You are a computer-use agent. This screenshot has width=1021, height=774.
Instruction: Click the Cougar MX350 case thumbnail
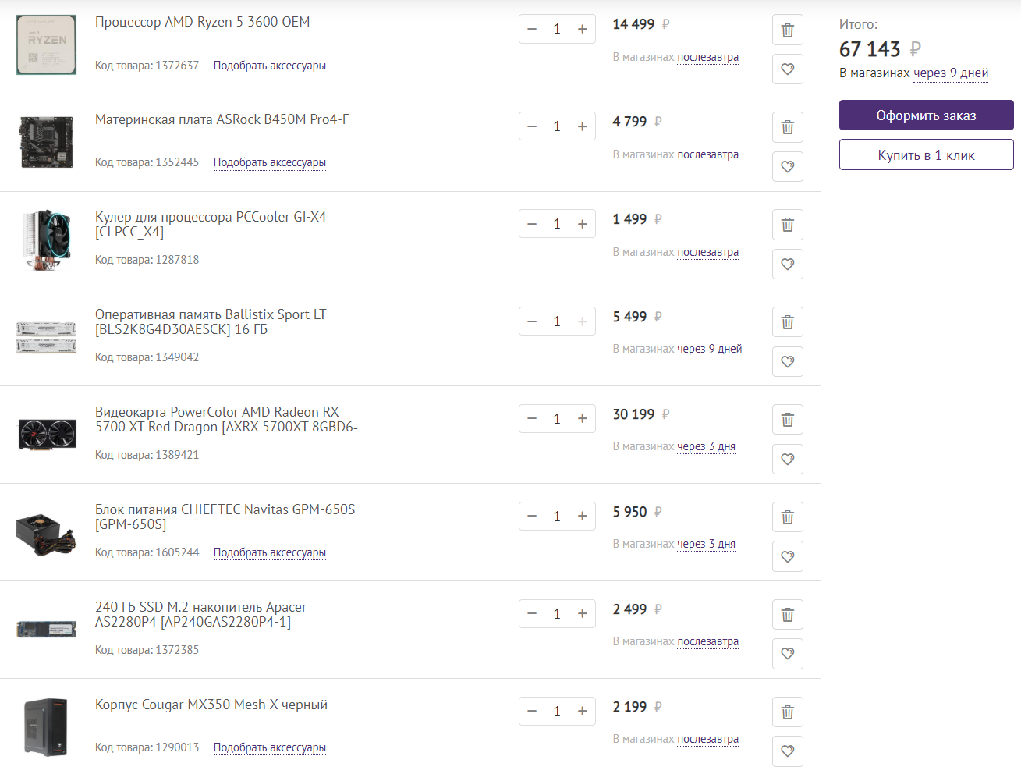47,727
